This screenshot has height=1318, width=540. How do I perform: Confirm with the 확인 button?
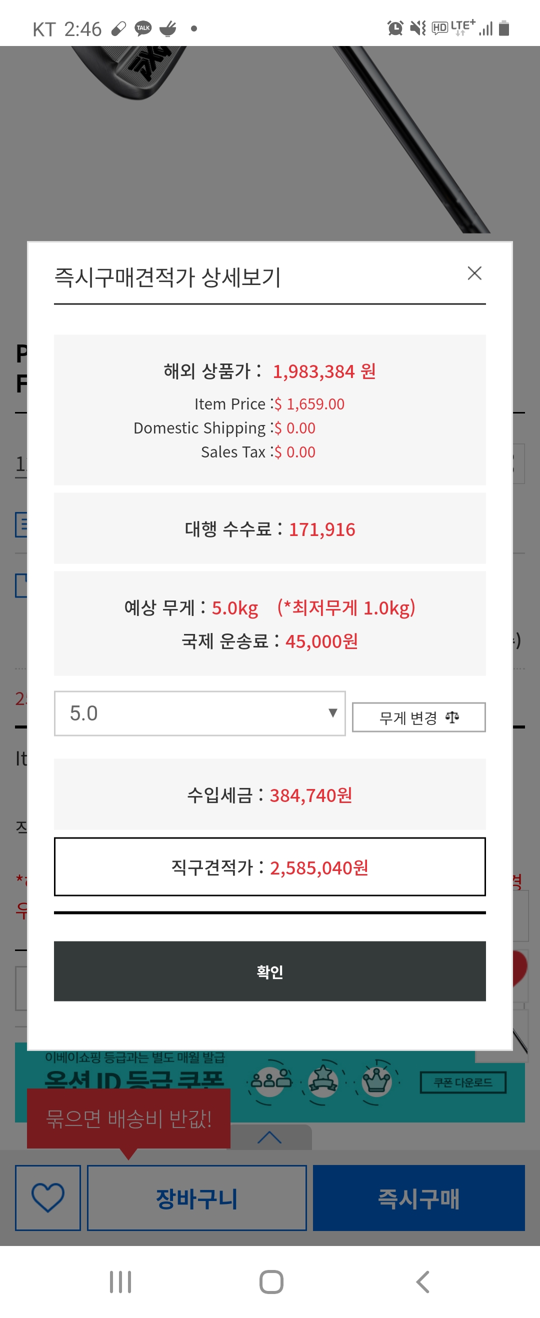269,970
